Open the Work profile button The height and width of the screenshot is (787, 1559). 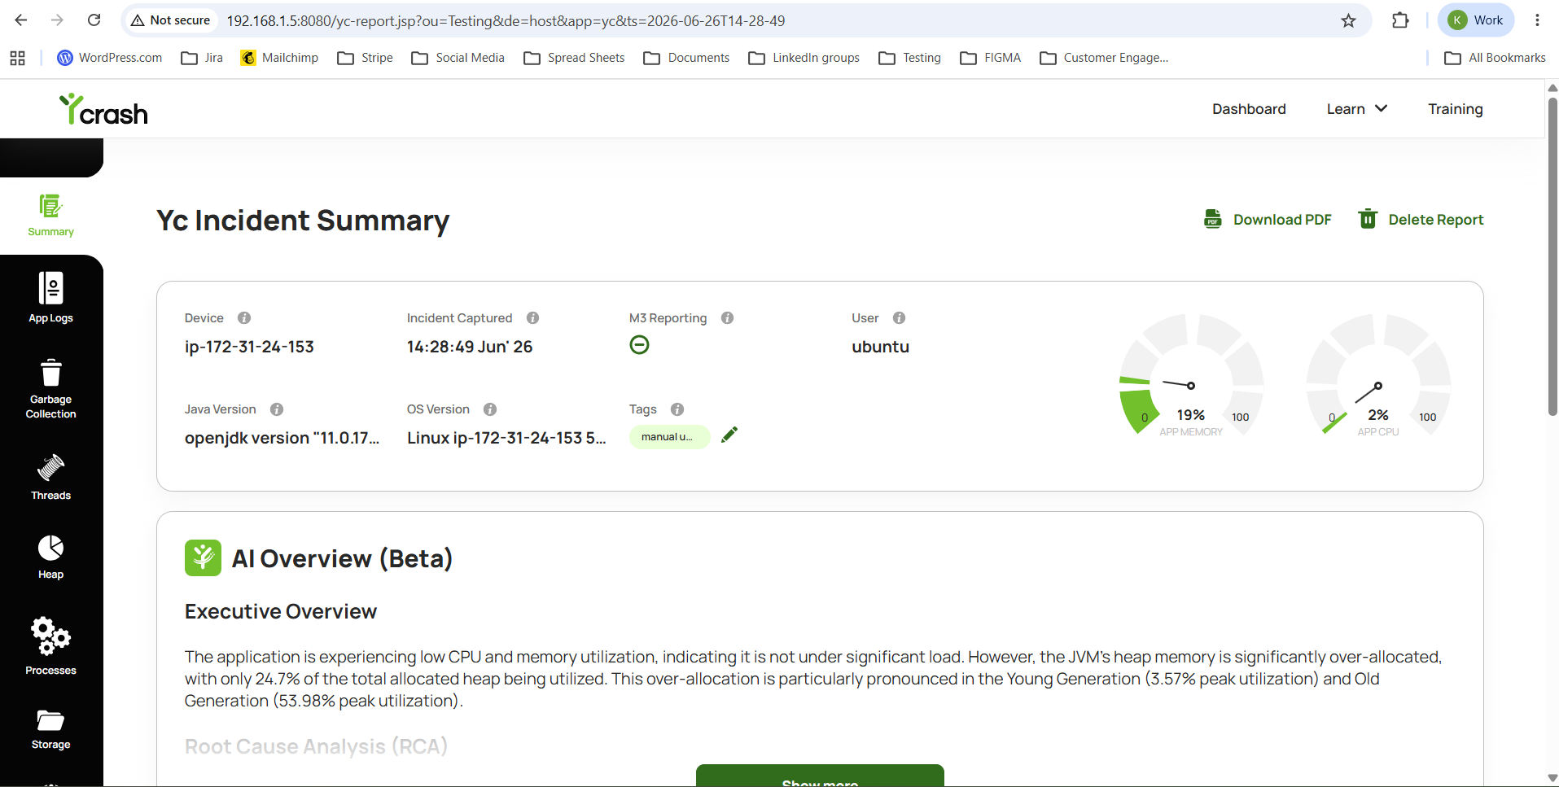[1476, 20]
